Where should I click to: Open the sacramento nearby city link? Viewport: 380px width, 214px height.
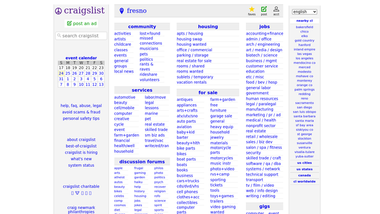click(304, 103)
